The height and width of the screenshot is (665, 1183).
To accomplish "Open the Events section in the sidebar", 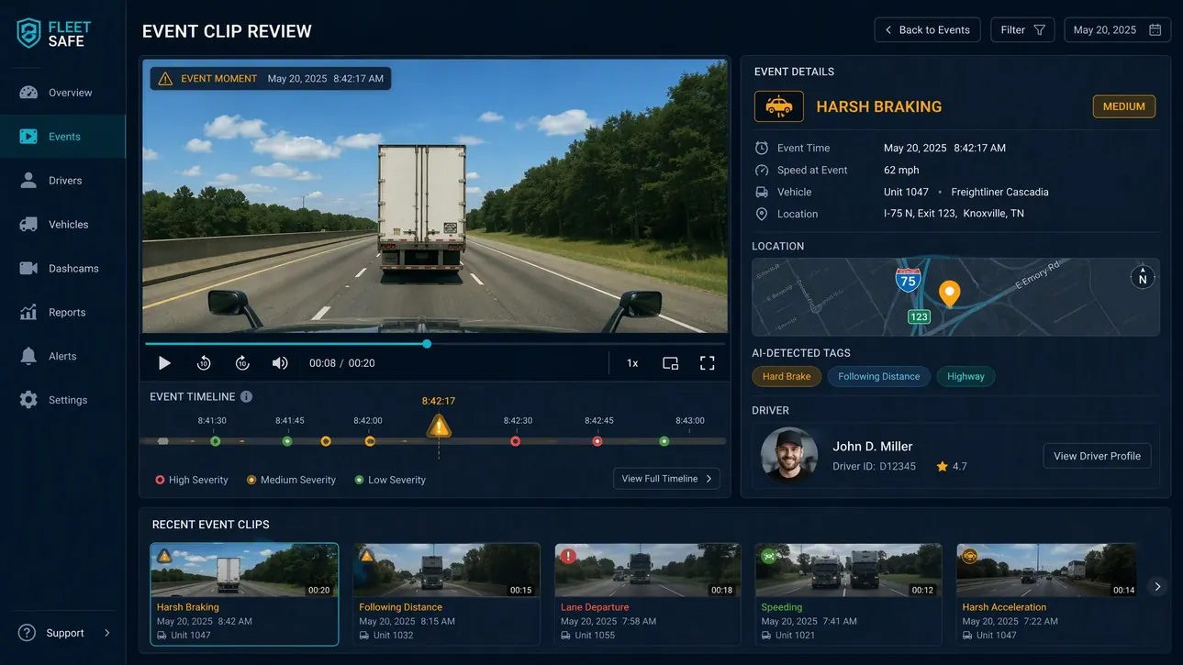I will 62,137.
